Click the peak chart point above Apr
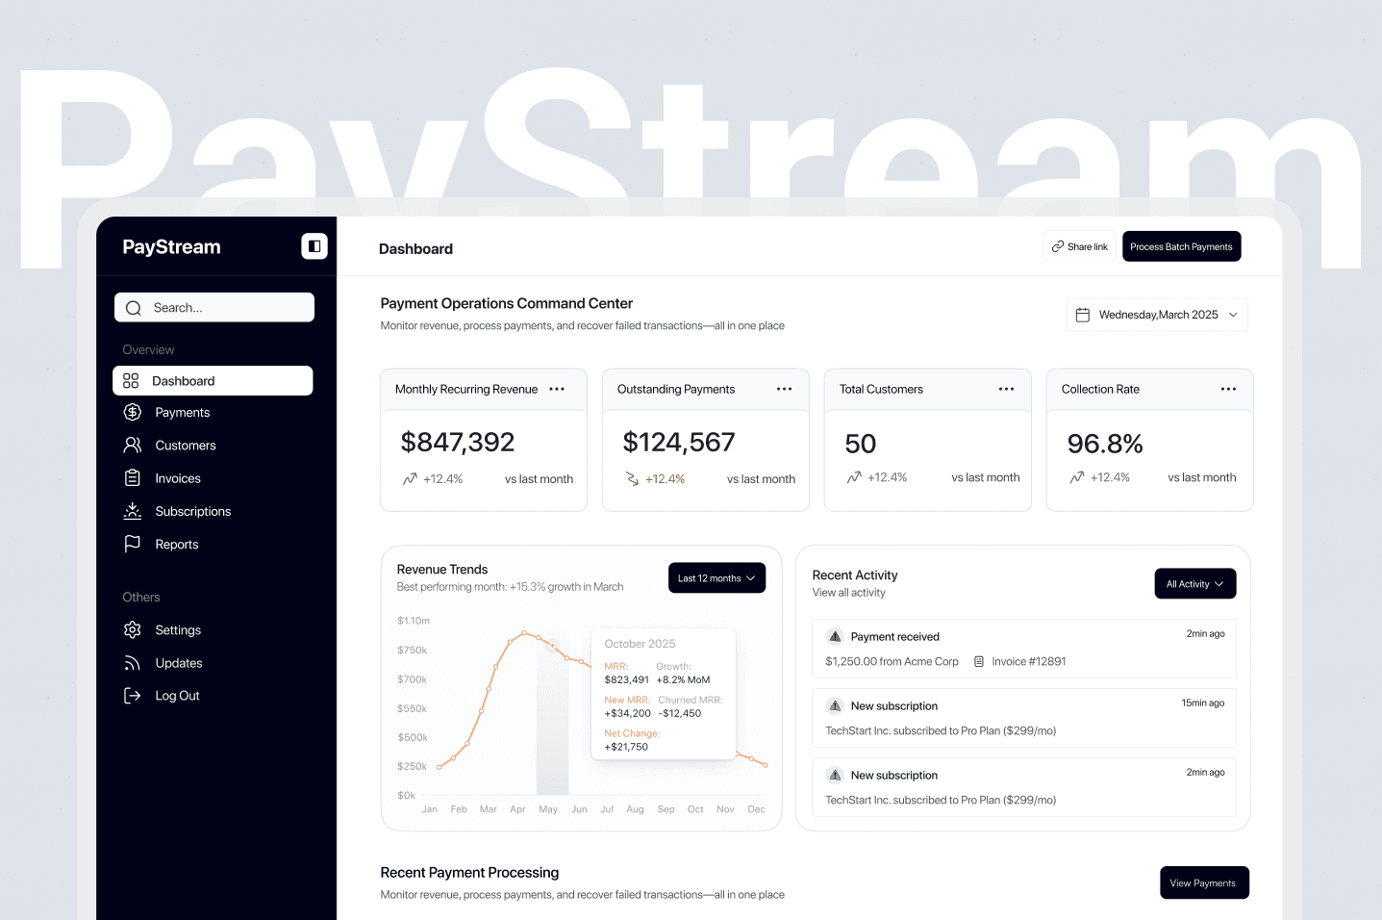This screenshot has width=1382, height=920. tap(524, 633)
